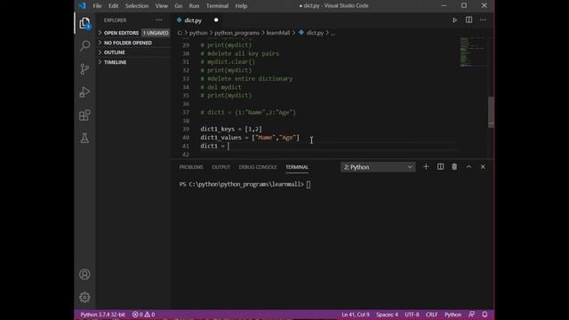The width and height of the screenshot is (569, 320).
Task: Change line endings via CRLF
Action: click(431, 315)
